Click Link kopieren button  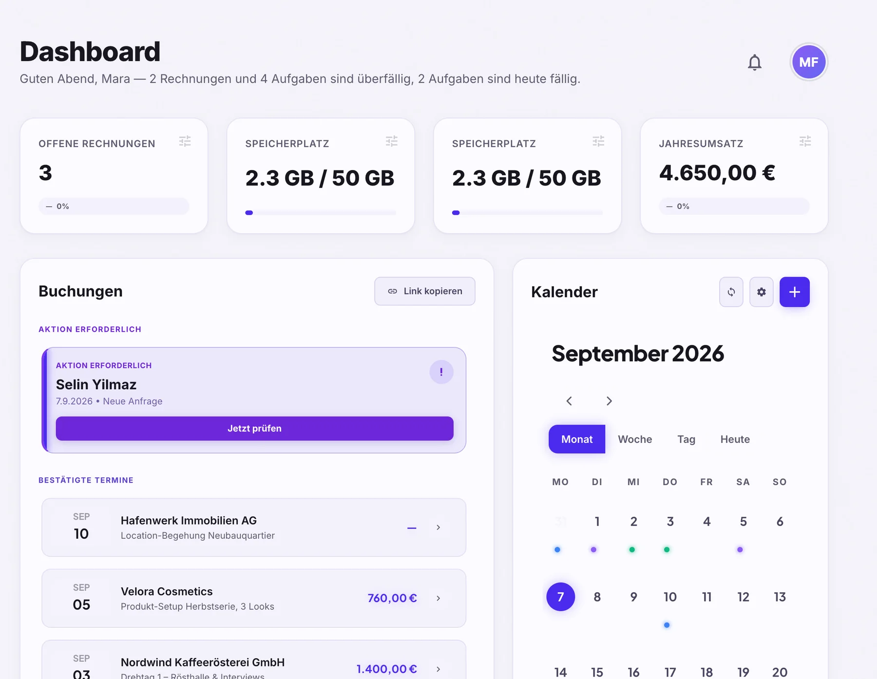425,291
